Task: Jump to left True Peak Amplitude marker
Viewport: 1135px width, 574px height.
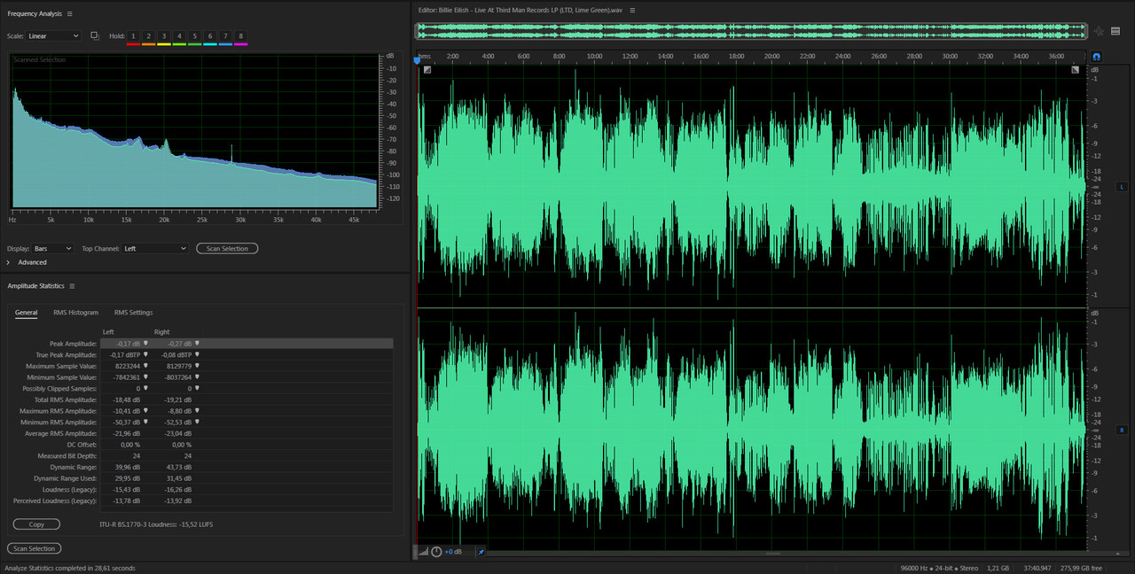Action: point(146,354)
